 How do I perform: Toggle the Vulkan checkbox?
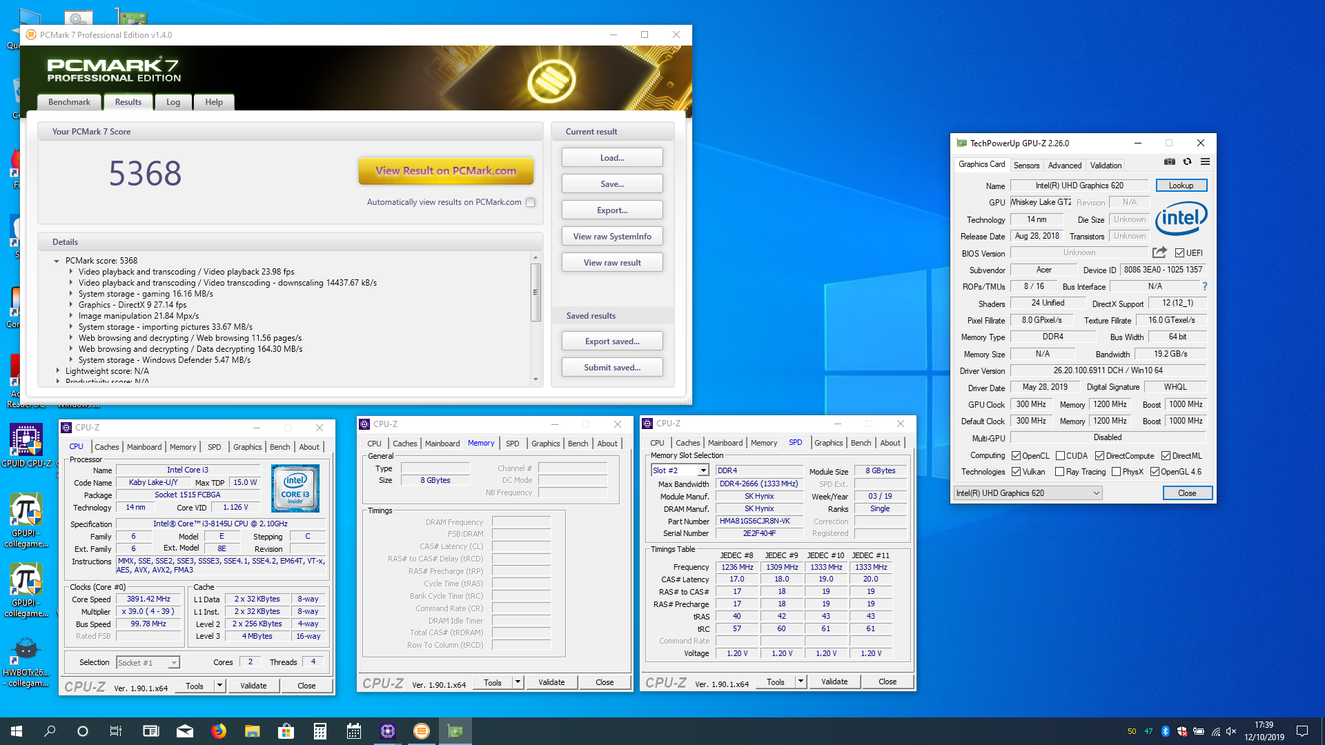pyautogui.click(x=1016, y=472)
